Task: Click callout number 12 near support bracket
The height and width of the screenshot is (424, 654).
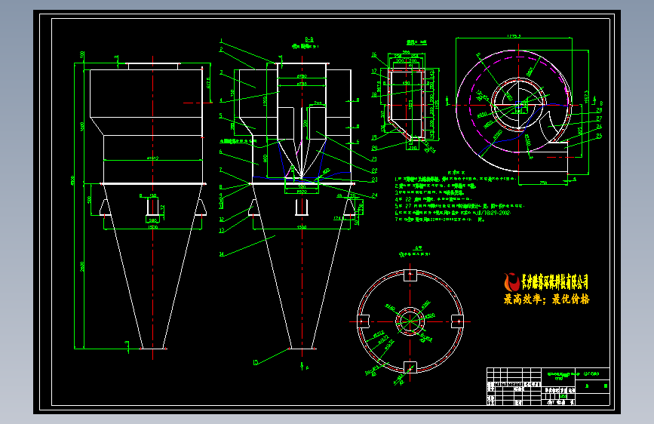Action: 222,219
